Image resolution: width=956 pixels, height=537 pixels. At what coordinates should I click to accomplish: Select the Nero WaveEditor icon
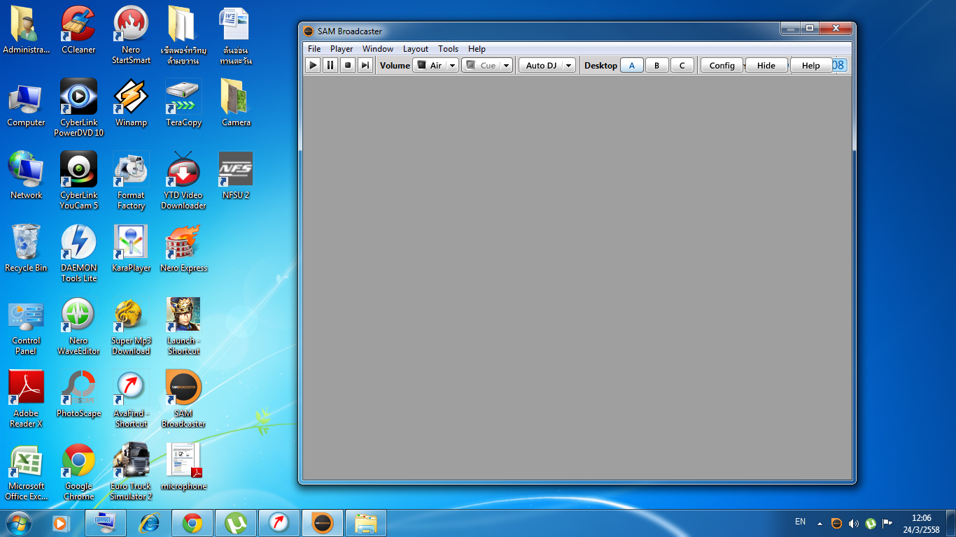tap(78, 326)
